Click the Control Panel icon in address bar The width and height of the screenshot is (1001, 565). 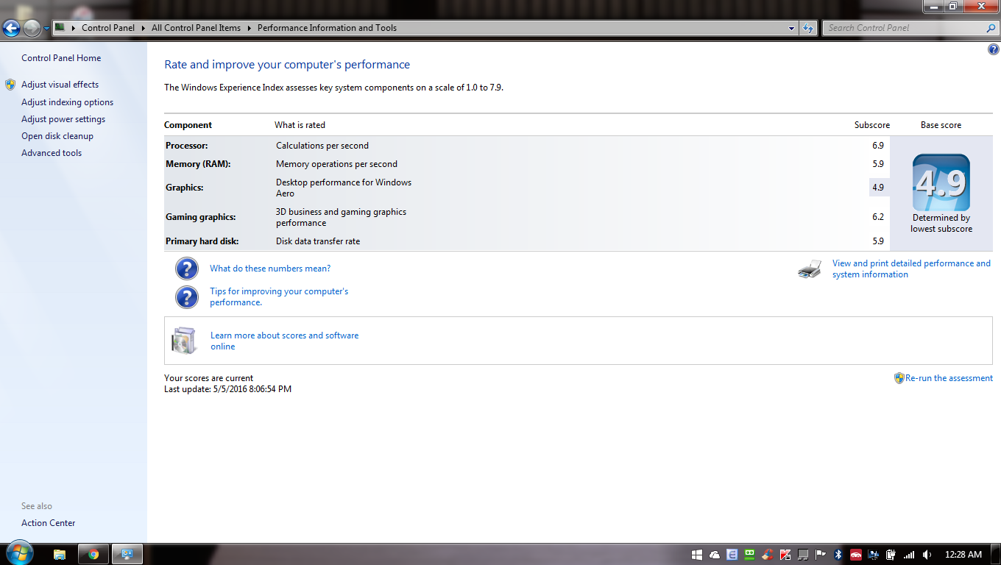point(60,28)
